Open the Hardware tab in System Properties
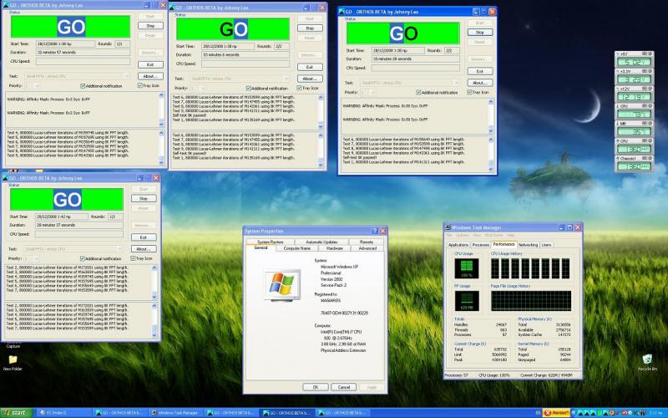Viewport: 668px width, 418px height. pyautogui.click(x=335, y=248)
